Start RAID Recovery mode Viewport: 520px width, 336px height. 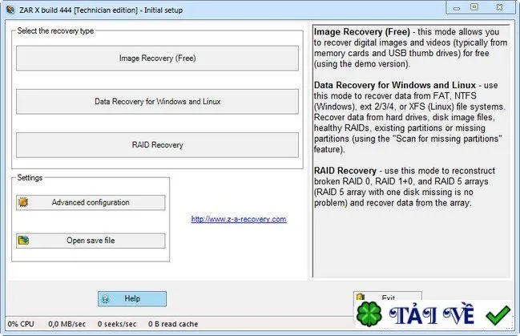pos(157,145)
